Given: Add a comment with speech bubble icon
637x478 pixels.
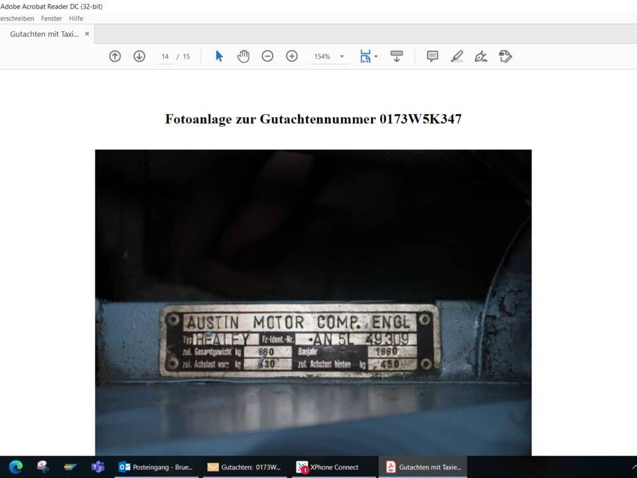Looking at the screenshot, I should click(x=433, y=56).
